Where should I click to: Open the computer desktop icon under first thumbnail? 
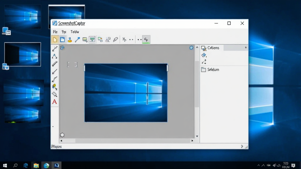6,31
